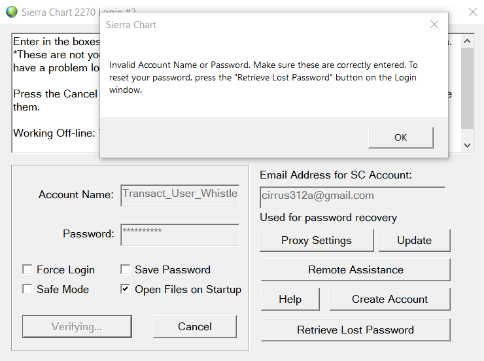Open Remote Assistance
This screenshot has width=484, height=361.
pyautogui.click(x=356, y=270)
